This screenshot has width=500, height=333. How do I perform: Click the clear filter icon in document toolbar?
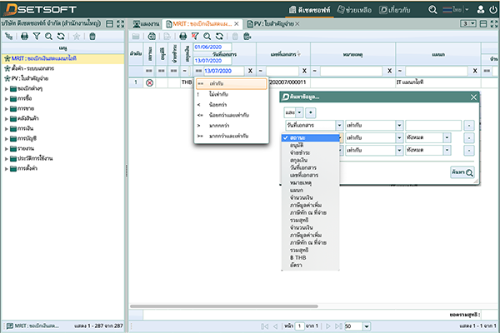click(194, 37)
